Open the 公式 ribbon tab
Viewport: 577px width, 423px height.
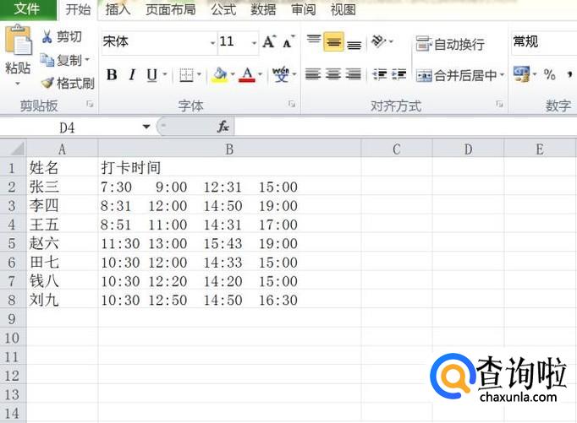[x=223, y=10]
